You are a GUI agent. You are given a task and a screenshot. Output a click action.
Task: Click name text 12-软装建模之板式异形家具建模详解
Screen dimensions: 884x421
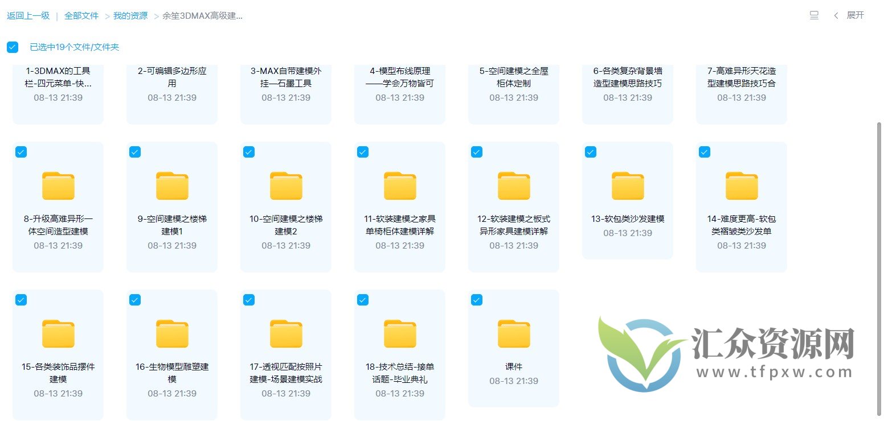[514, 225]
